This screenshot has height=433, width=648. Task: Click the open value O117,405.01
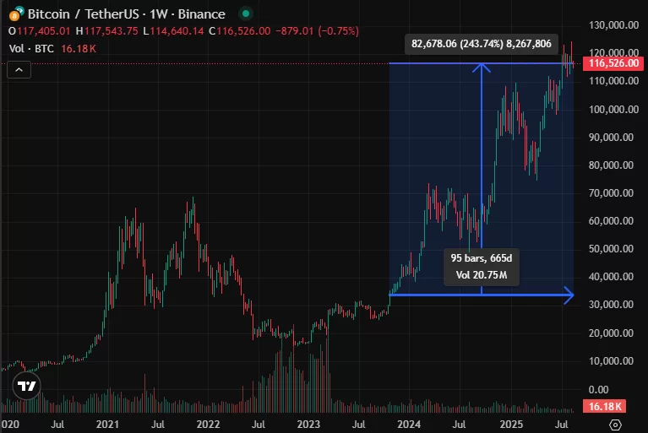point(39,31)
